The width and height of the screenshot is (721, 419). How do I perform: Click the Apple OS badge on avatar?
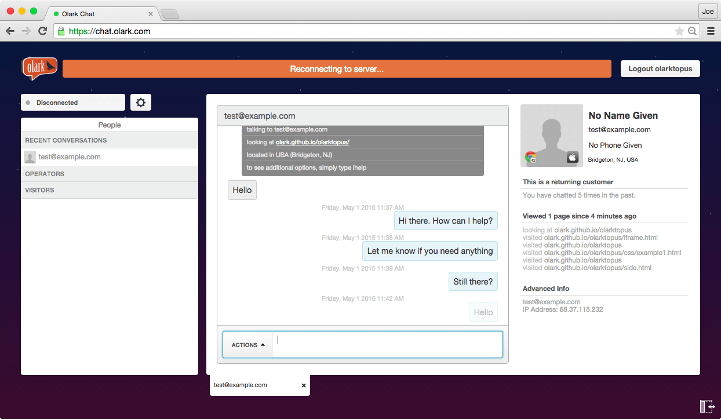point(572,157)
